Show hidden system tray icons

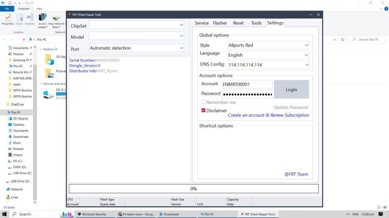(348, 214)
